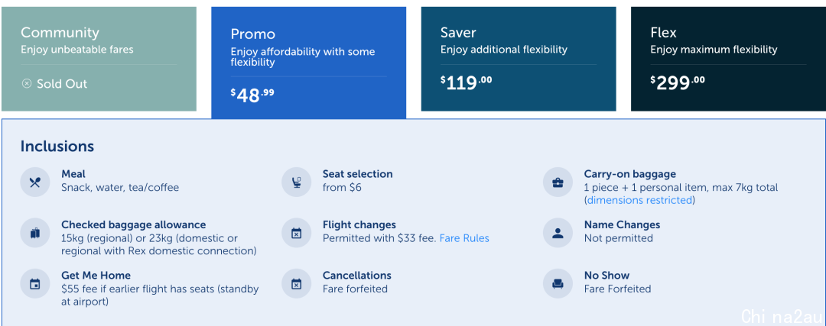The width and height of the screenshot is (826, 326).
Task: Click the Name Changes person icon
Action: point(558,233)
